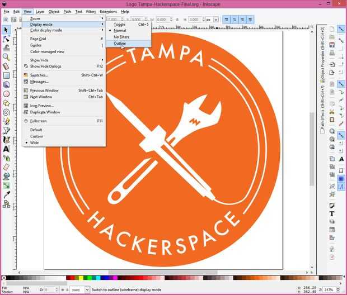Click Duplicate Window entry
Viewport: 347px width, 295px height.
(x=64, y=112)
